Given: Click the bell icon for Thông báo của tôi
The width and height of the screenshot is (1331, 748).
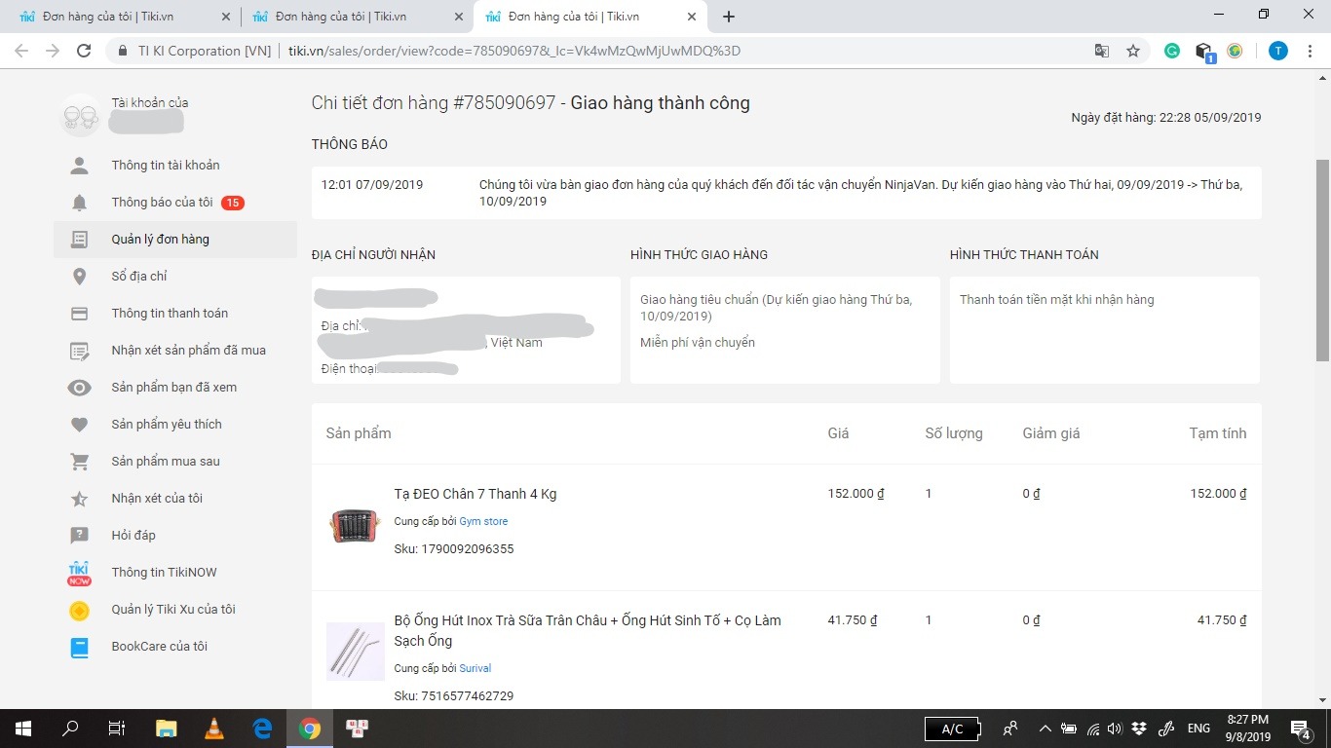Looking at the screenshot, I should click(x=80, y=203).
